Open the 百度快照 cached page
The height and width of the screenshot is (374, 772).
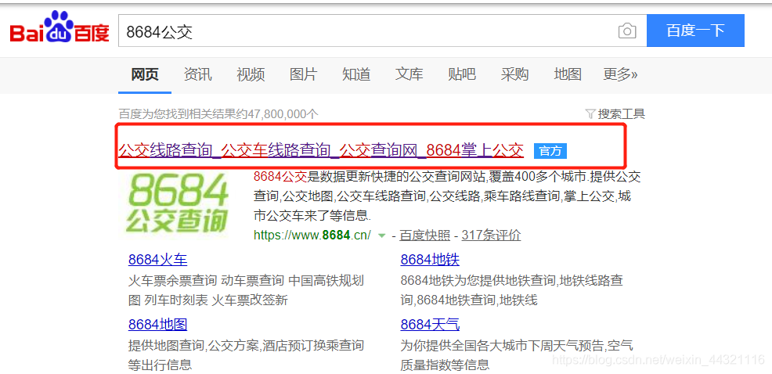(x=425, y=236)
